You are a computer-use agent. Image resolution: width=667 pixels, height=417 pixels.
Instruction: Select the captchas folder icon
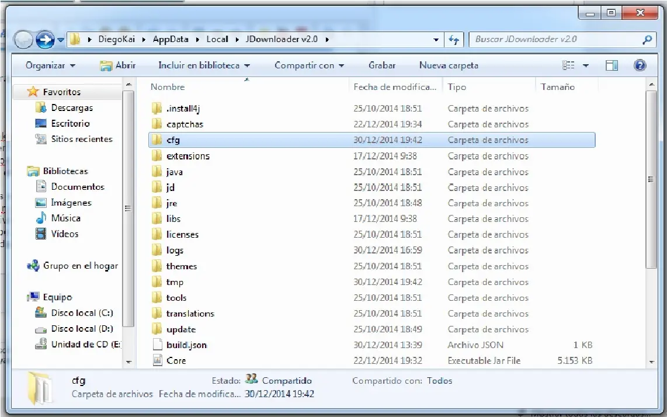coord(157,124)
